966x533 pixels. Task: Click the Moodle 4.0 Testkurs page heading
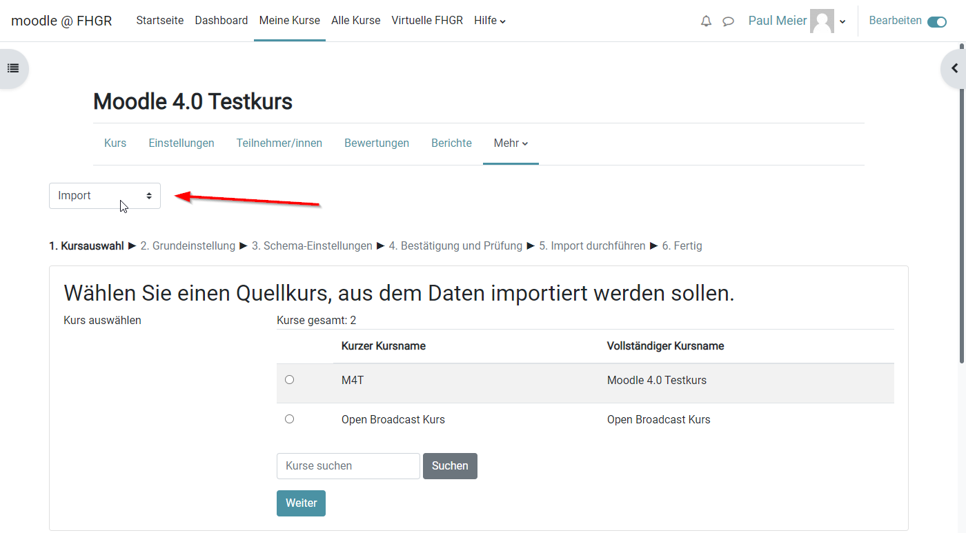point(193,102)
